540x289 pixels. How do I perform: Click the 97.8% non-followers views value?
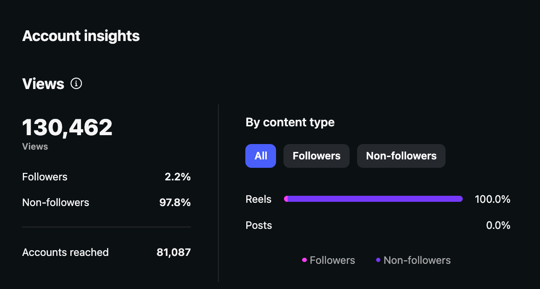[x=175, y=202]
